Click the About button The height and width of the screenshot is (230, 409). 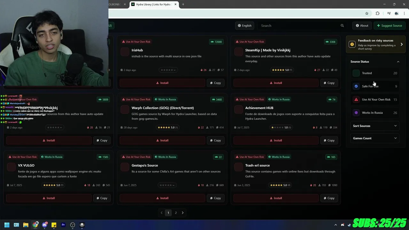pyautogui.click(x=362, y=26)
